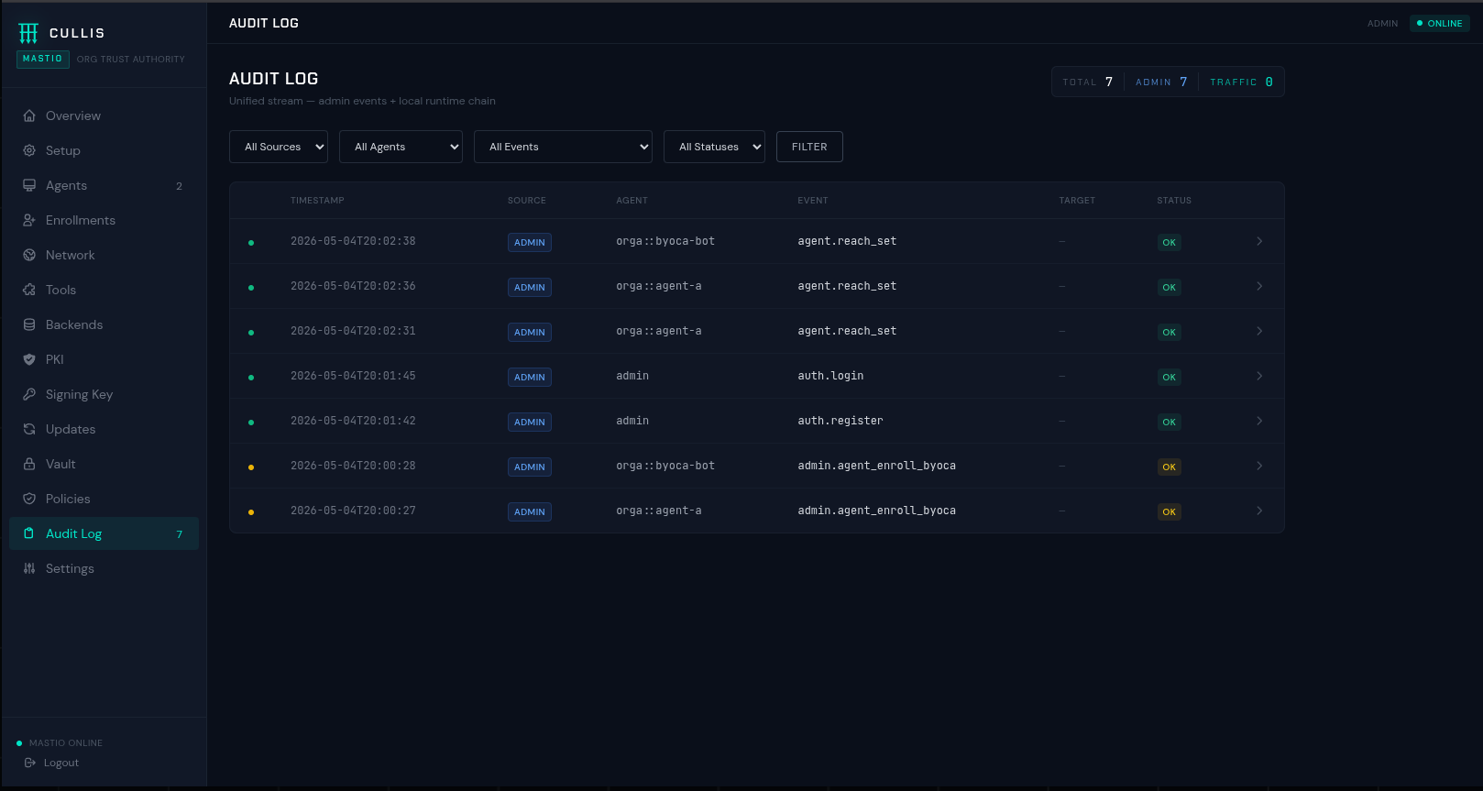This screenshot has width=1483, height=791.
Task: Click the Setup gear icon
Action: pyautogui.click(x=29, y=150)
